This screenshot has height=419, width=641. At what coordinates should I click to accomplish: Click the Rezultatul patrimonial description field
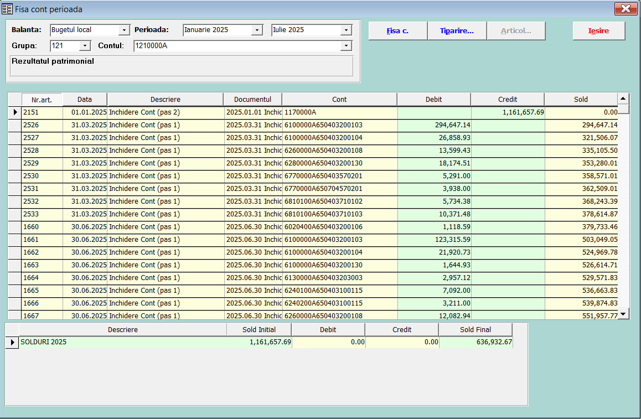[x=182, y=65]
